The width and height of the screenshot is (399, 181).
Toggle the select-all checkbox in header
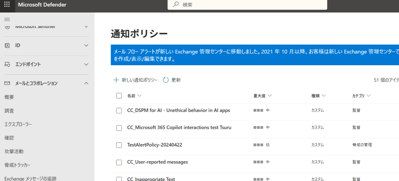click(119, 96)
